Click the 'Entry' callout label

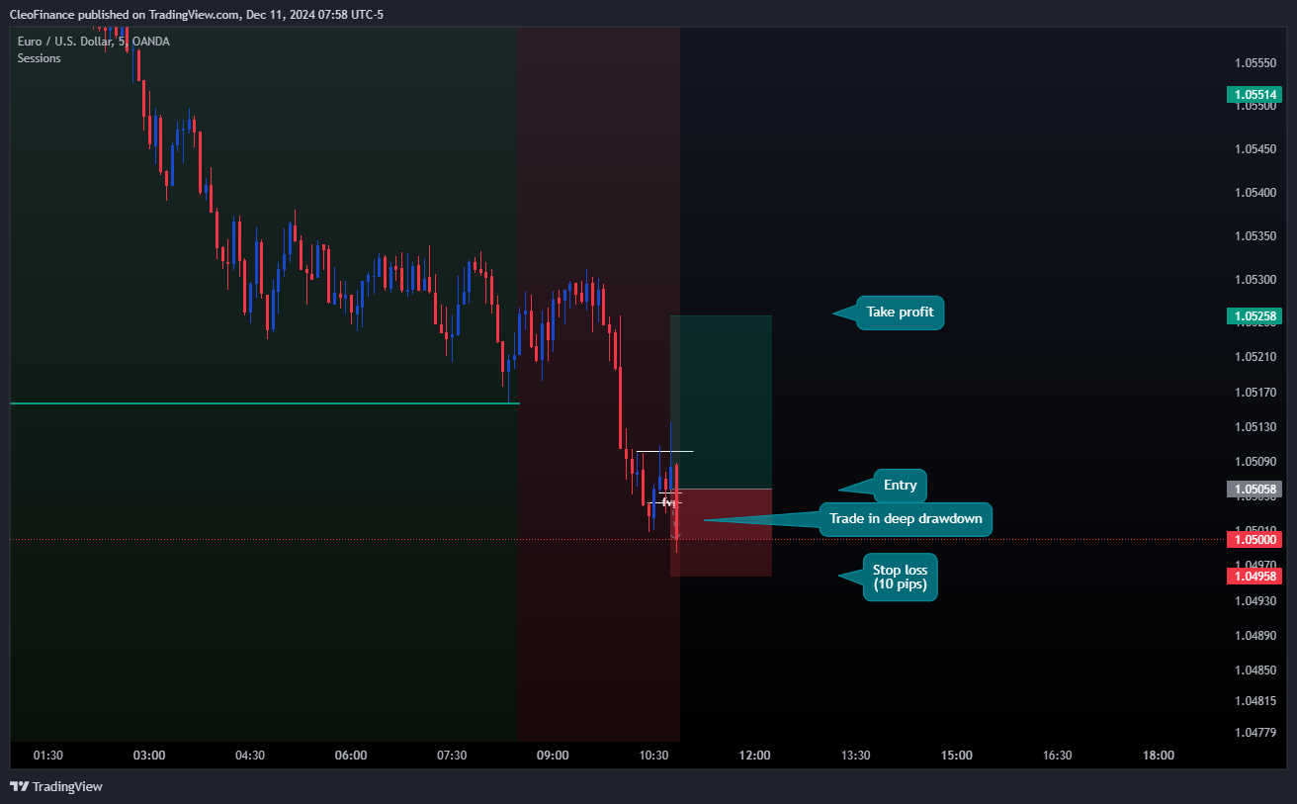pyautogui.click(x=900, y=486)
